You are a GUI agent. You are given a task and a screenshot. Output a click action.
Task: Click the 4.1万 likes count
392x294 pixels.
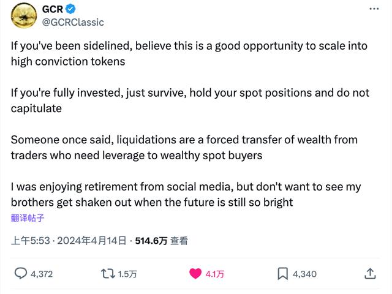click(x=215, y=274)
